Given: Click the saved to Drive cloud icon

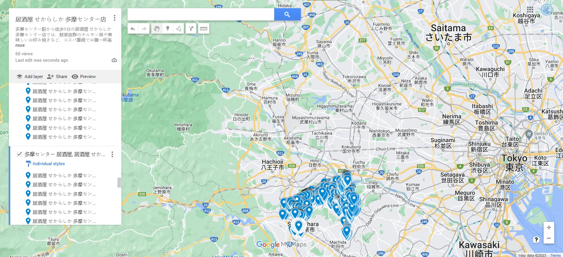Looking at the screenshot, I should point(114,60).
